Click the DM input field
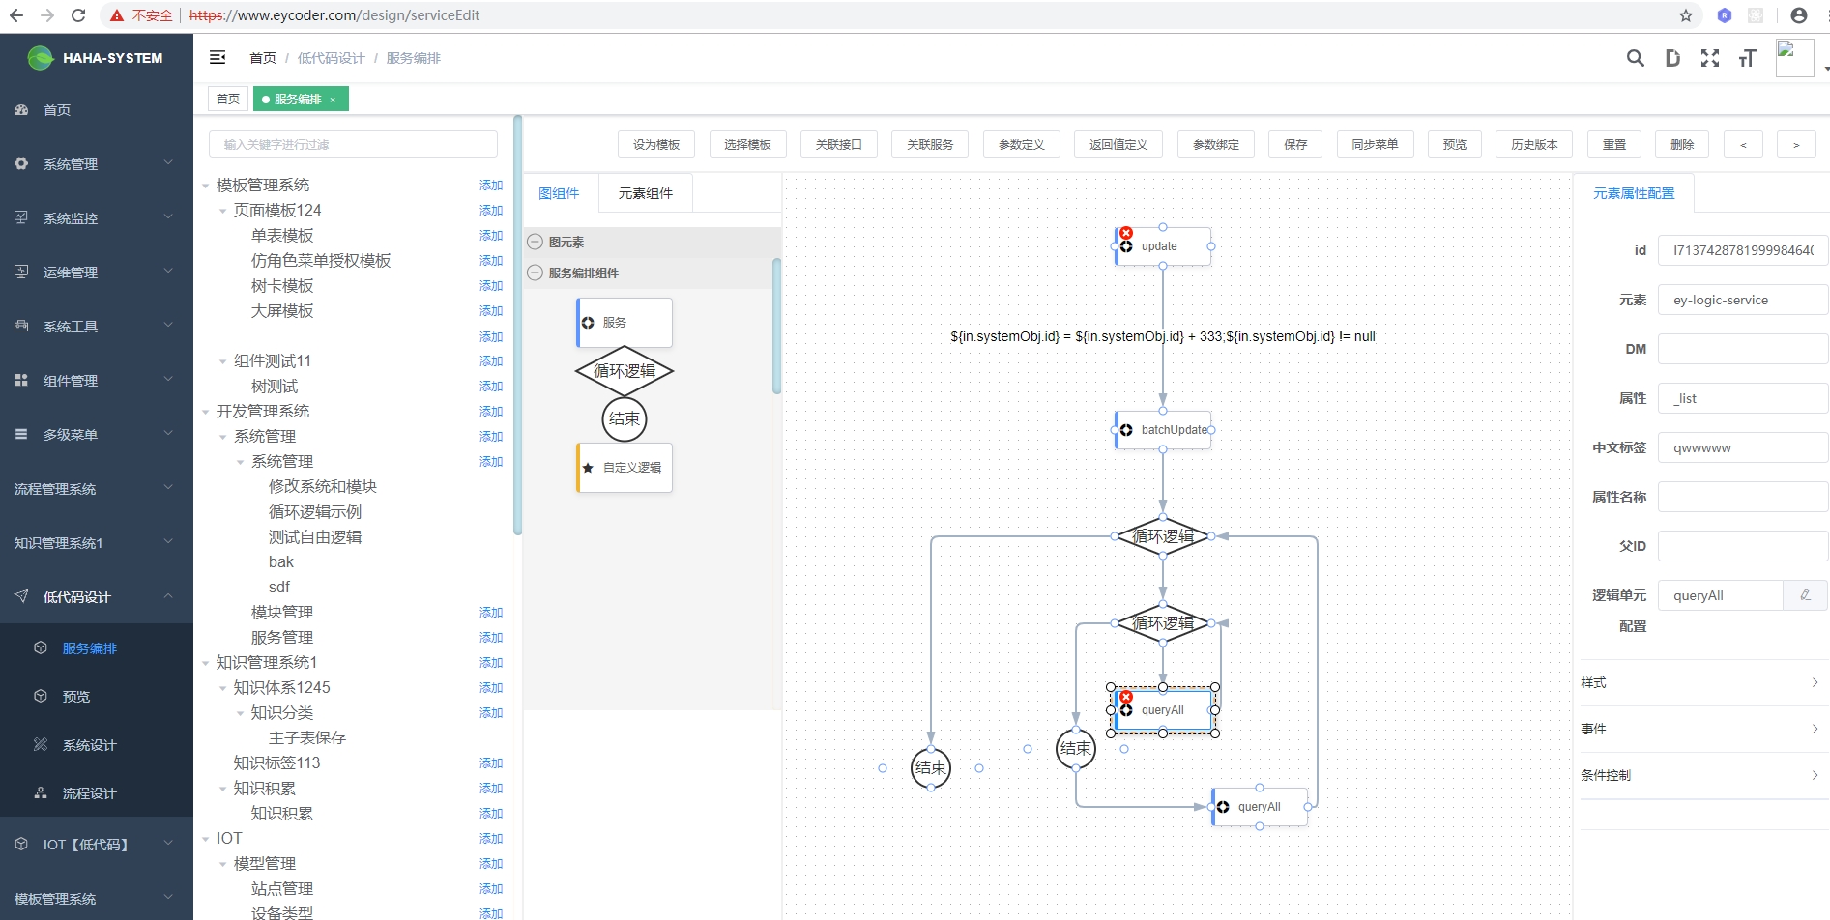 tap(1743, 349)
